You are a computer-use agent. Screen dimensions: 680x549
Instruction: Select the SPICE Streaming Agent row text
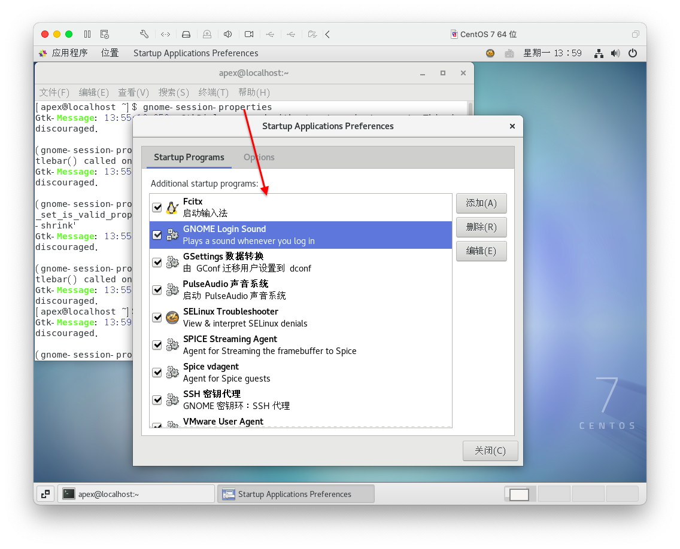tap(270, 345)
